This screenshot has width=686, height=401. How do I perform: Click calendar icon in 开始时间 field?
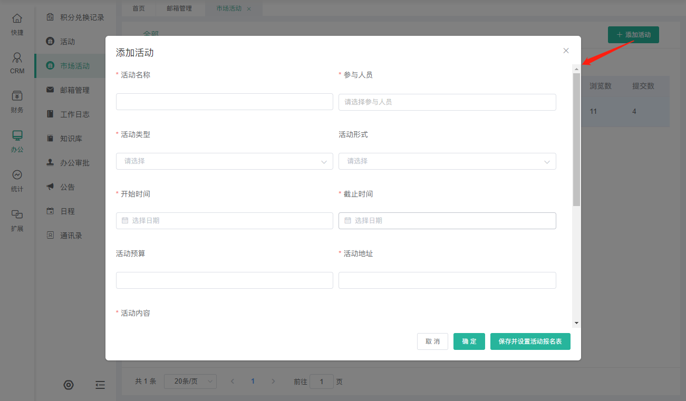click(x=125, y=221)
